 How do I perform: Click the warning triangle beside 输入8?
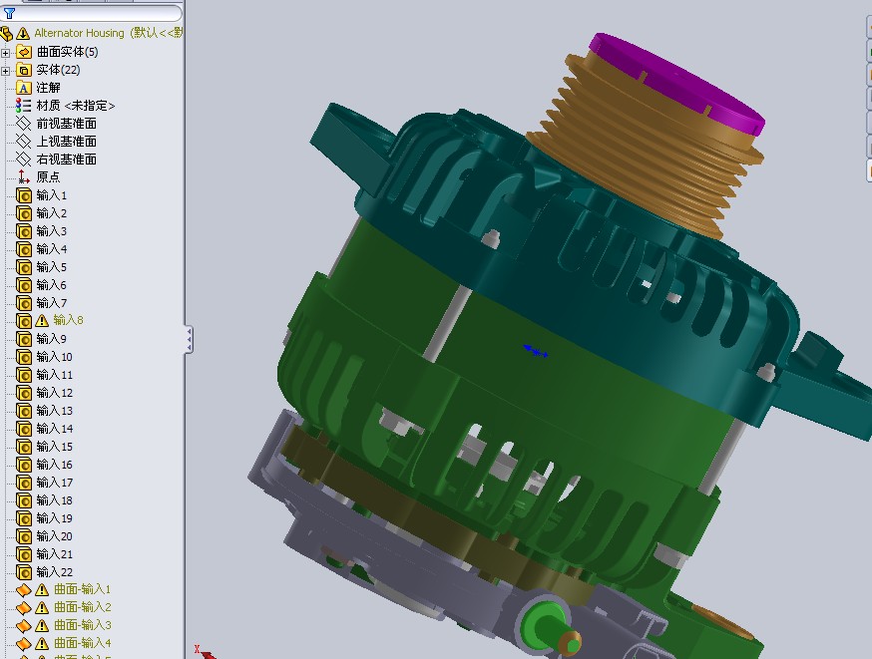42,321
